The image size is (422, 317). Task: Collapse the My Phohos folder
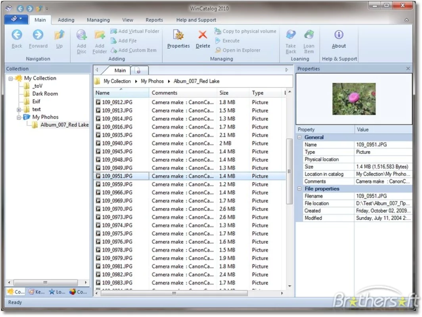(19, 117)
